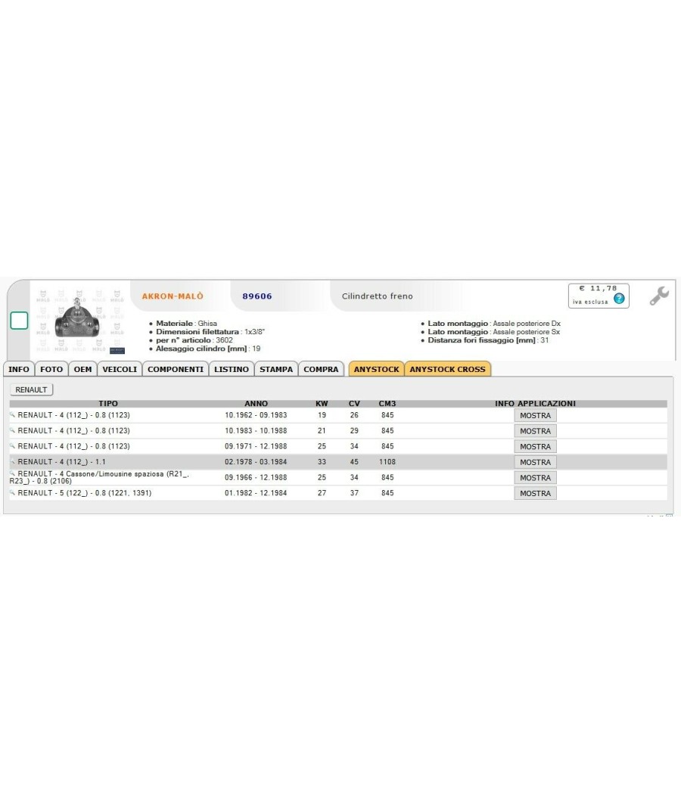Click 'Lato montaggio : Assale posteriore Dx'
Screen dimensions: 681x794
click(x=494, y=323)
